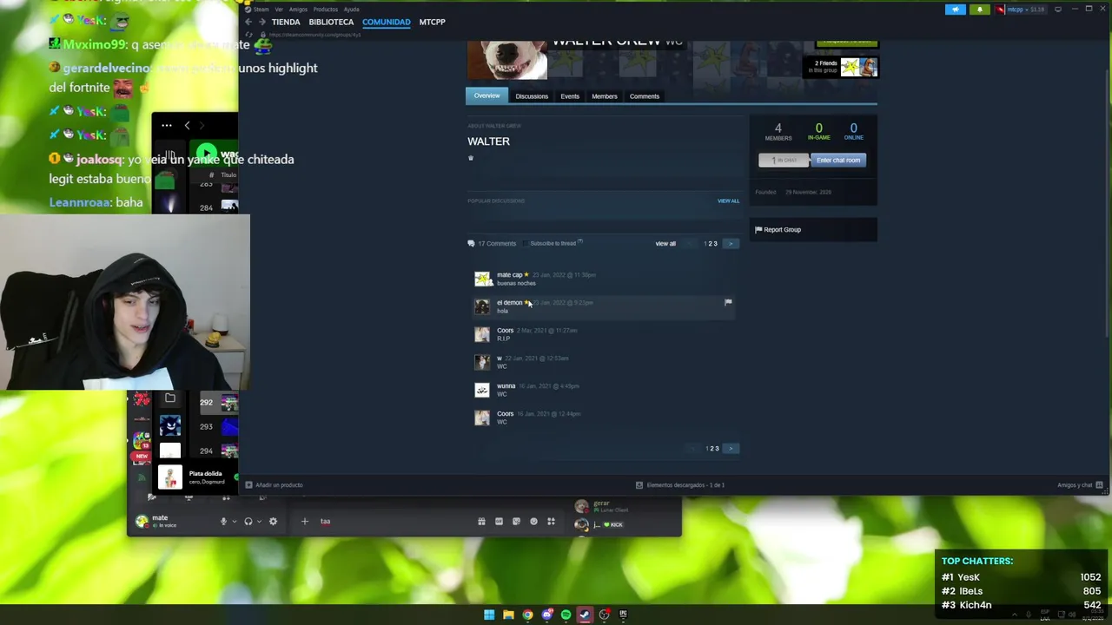Click the mate user panel in Discord
This screenshot has width=1112, height=625.
coord(171,521)
